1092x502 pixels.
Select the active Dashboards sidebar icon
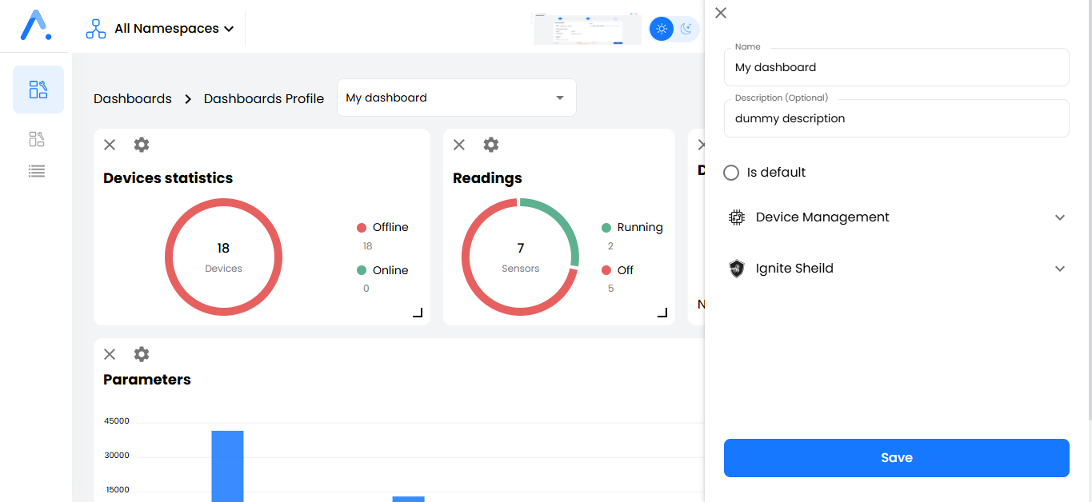pos(38,90)
